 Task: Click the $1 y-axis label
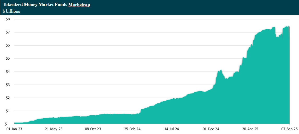click(8, 111)
